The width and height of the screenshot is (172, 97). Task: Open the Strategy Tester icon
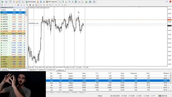click(23, 2)
